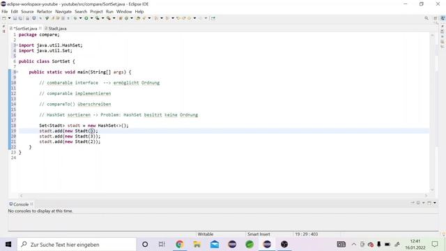446x251 pixels.
Task: Open the Source menu
Action: click(x=27, y=12)
